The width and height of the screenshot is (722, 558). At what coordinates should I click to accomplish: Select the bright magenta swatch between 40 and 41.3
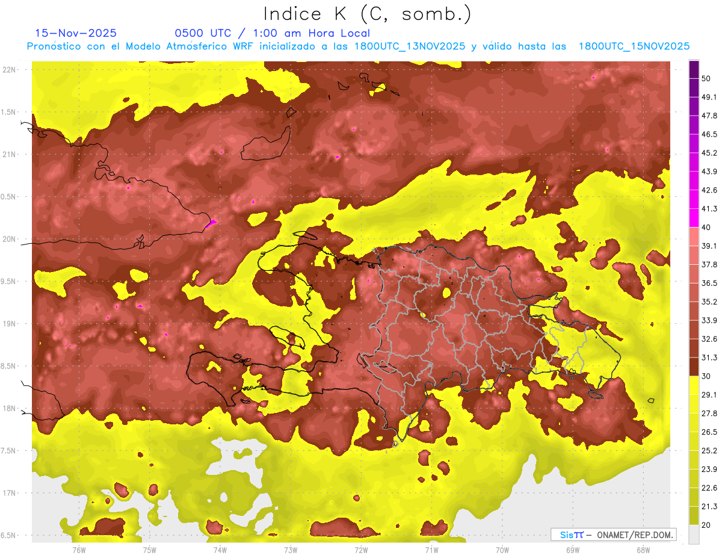pyautogui.click(x=694, y=218)
